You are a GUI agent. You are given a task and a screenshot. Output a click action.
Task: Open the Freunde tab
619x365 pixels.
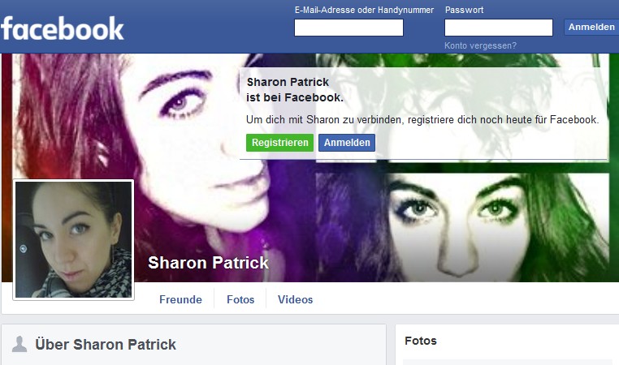pos(180,299)
